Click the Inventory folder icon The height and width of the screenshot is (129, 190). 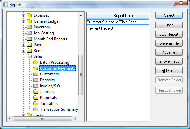[29, 27]
